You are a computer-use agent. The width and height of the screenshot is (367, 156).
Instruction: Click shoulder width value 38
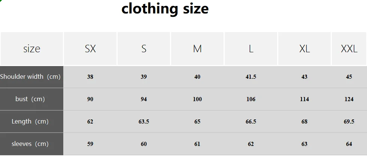point(90,77)
